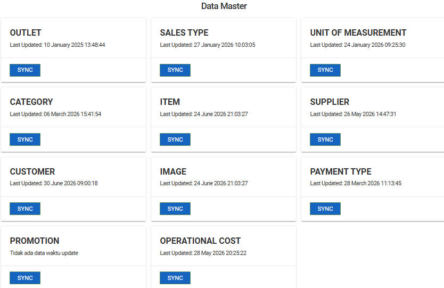Click the PAYMENT TYPE heading
Viewport: 444px width, 288px height.
341,171
